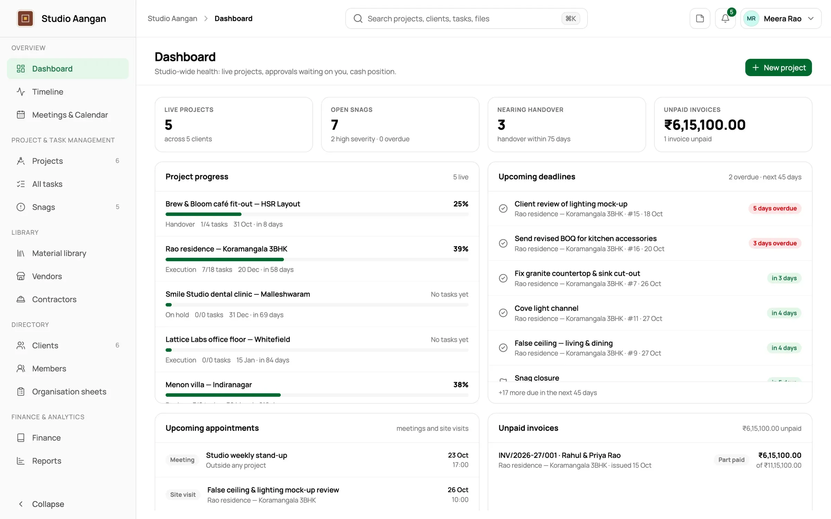Click the Material library books icon

point(21,253)
